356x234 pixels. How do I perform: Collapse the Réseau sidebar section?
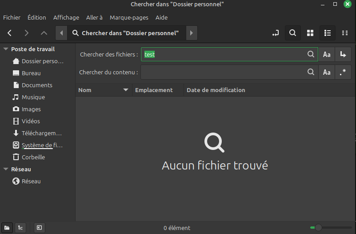click(x=6, y=169)
